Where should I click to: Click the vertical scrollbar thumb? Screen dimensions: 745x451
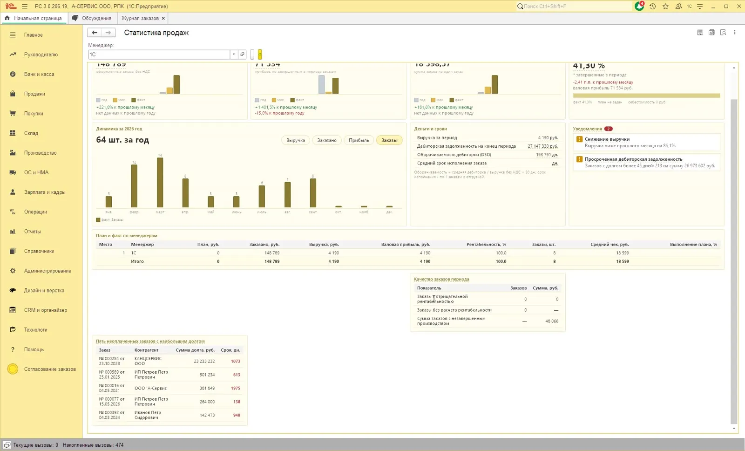[x=734, y=261]
